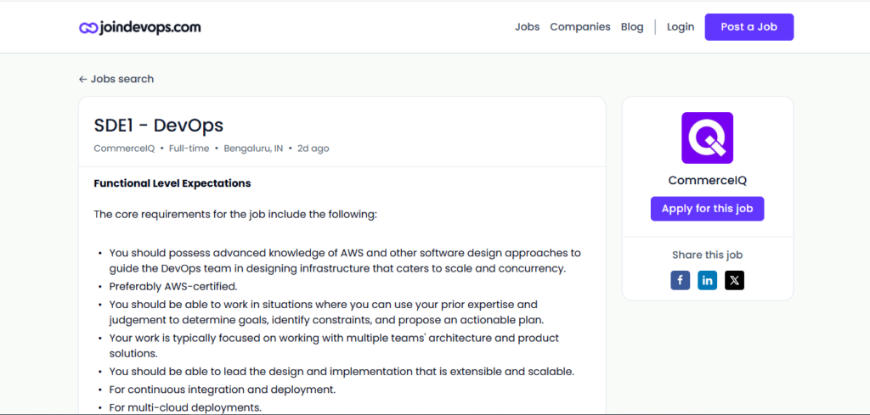Click the SDE1 - DevOps job title
The image size is (870, 415).
[159, 126]
